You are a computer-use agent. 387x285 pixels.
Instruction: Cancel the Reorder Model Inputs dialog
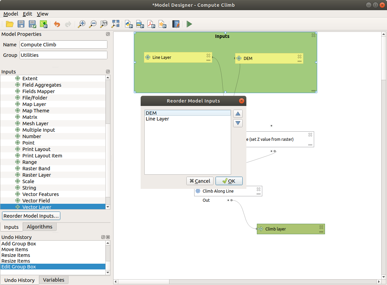click(x=200, y=181)
